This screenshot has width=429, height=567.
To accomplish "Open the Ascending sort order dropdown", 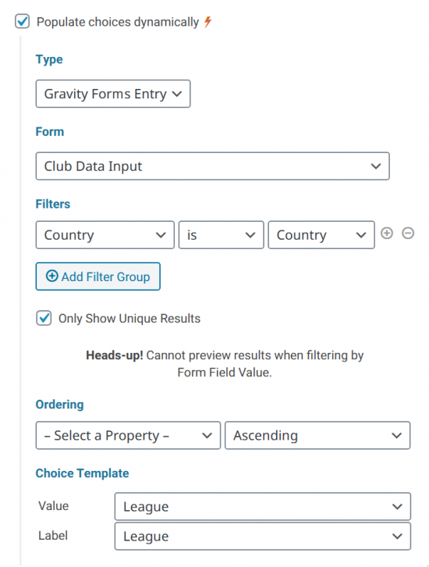I will (317, 435).
